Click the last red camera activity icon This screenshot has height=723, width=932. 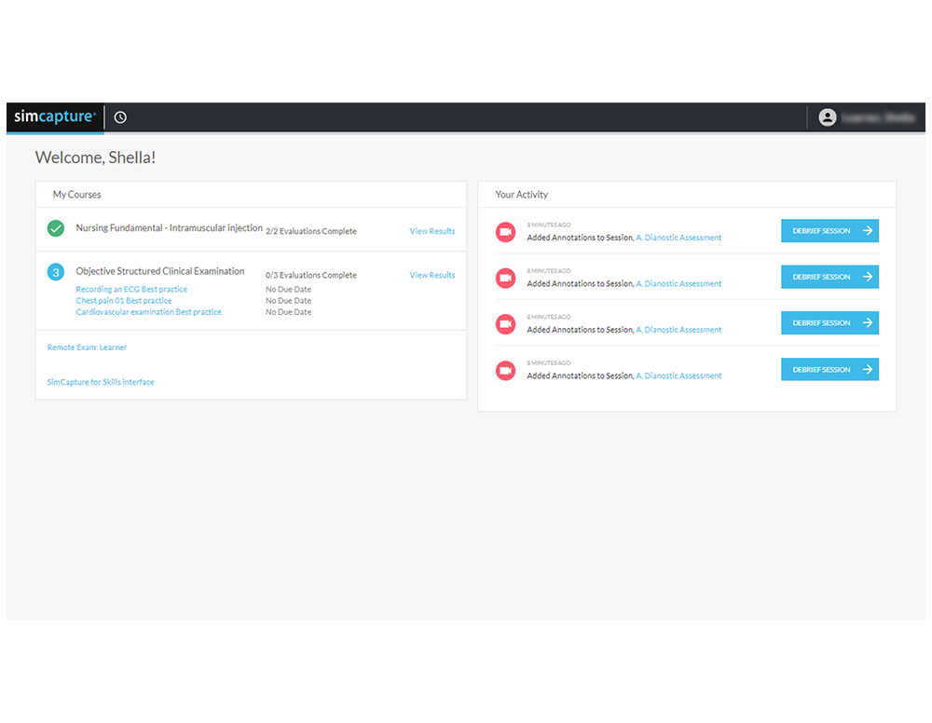(x=505, y=370)
